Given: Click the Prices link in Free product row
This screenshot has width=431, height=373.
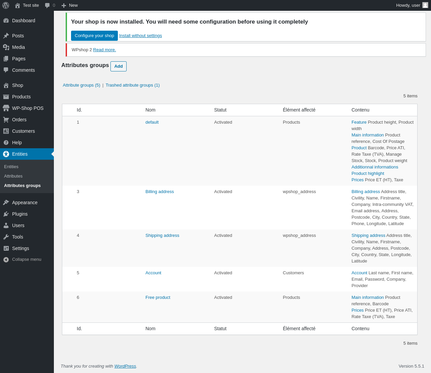Looking at the screenshot, I should click(358, 310).
